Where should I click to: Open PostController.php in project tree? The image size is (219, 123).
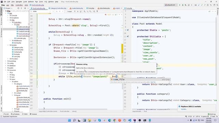(x=23, y=34)
